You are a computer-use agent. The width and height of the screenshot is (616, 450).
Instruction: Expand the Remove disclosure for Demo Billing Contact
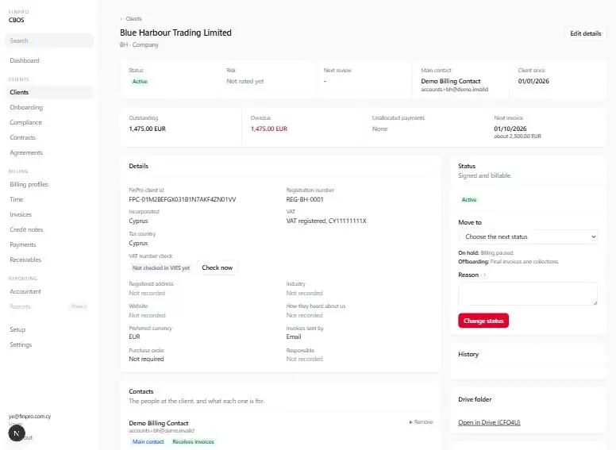(x=421, y=422)
